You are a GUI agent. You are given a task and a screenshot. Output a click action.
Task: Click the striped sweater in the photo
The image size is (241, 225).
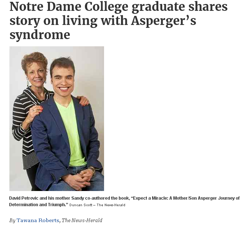(x=22, y=123)
